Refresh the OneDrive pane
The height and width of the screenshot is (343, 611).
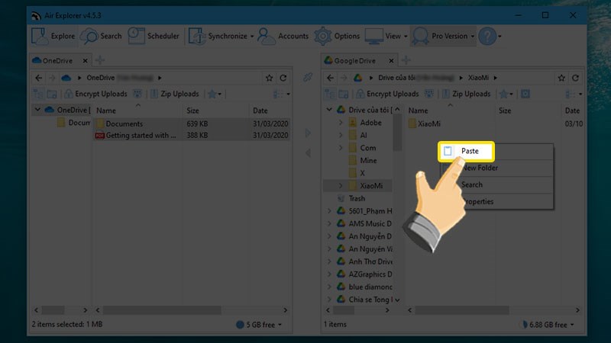pos(283,78)
